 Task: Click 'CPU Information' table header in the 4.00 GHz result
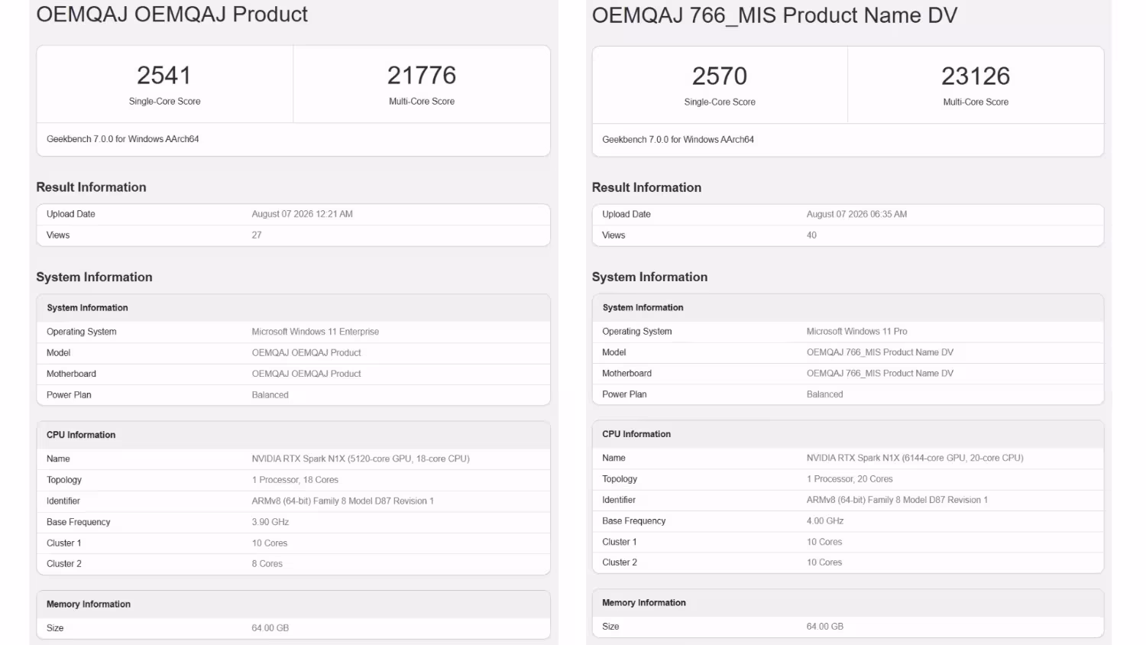[x=636, y=434]
